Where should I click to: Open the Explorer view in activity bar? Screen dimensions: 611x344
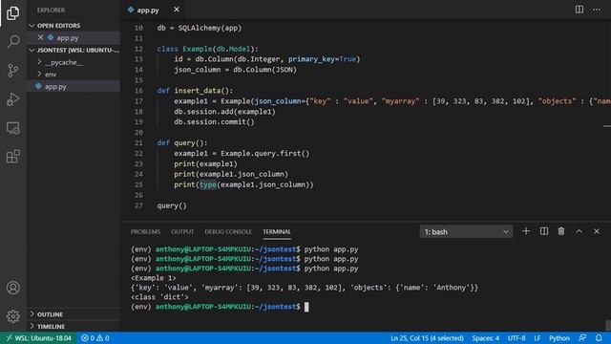point(12,13)
